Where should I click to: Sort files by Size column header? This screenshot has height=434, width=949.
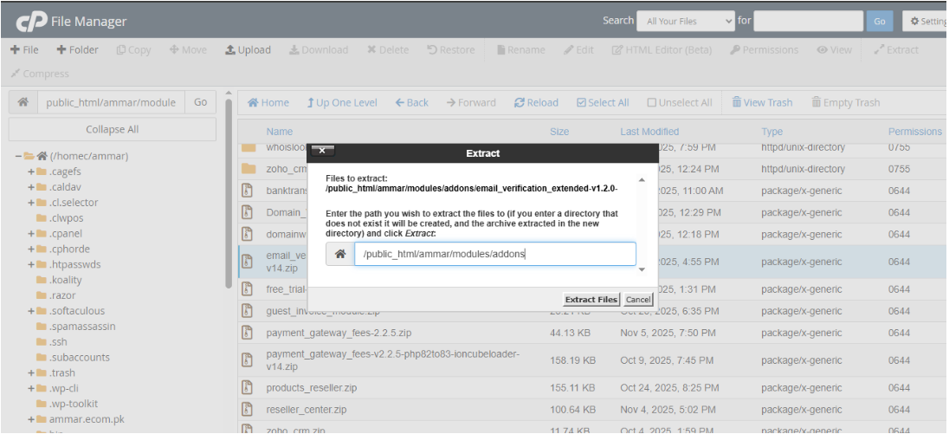click(559, 132)
